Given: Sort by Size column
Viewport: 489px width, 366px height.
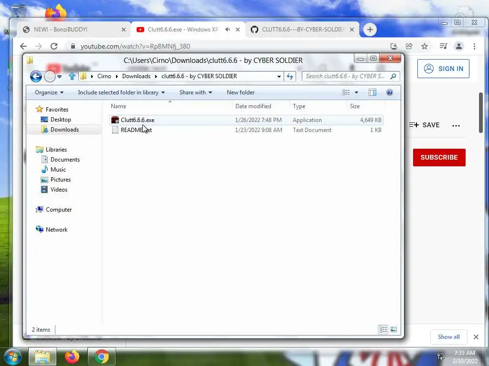Looking at the screenshot, I should tap(365, 106).
